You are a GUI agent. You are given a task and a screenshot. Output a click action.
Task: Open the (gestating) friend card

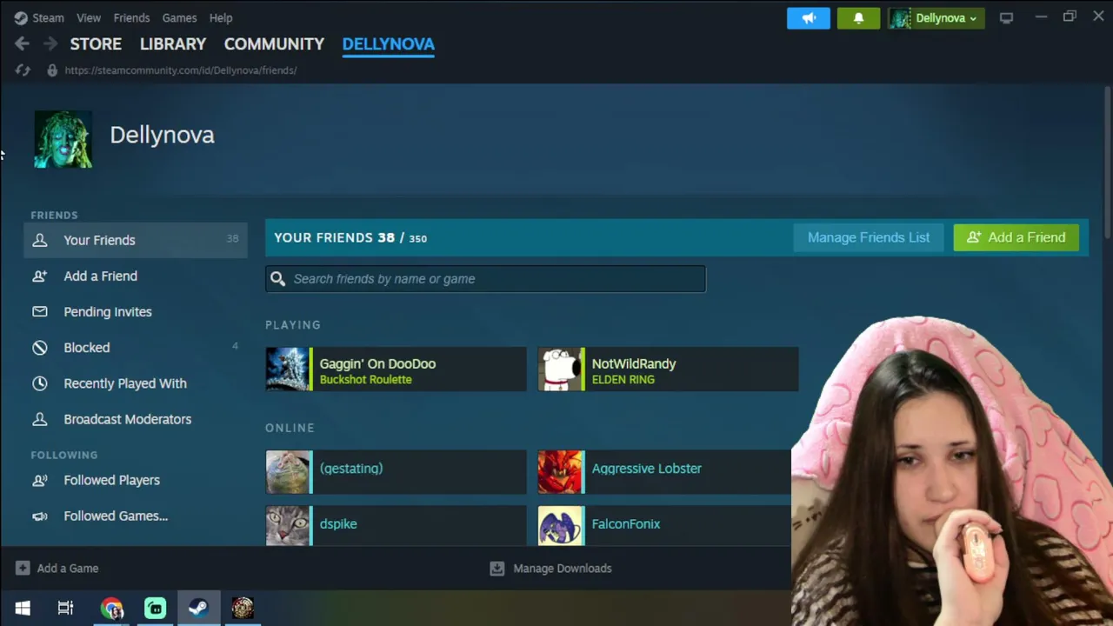click(396, 472)
